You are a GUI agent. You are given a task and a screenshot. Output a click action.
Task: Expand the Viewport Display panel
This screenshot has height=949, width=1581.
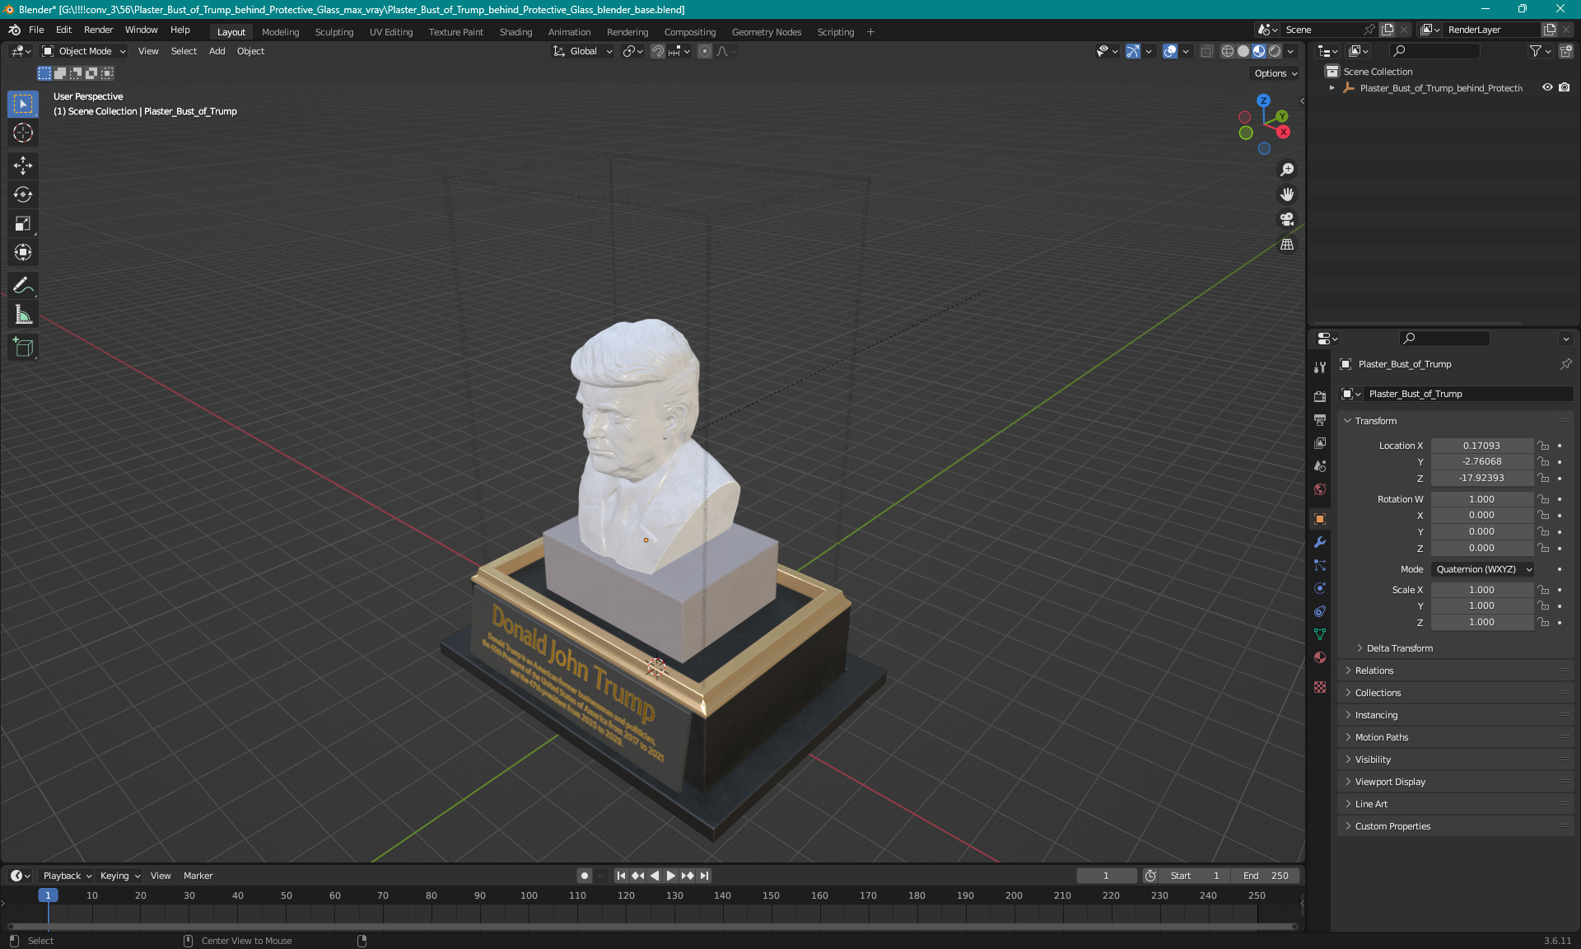point(1390,782)
